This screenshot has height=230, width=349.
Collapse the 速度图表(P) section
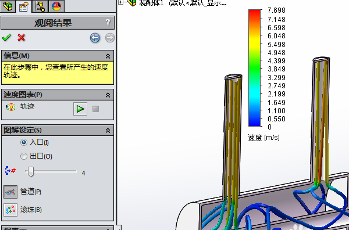(x=108, y=95)
